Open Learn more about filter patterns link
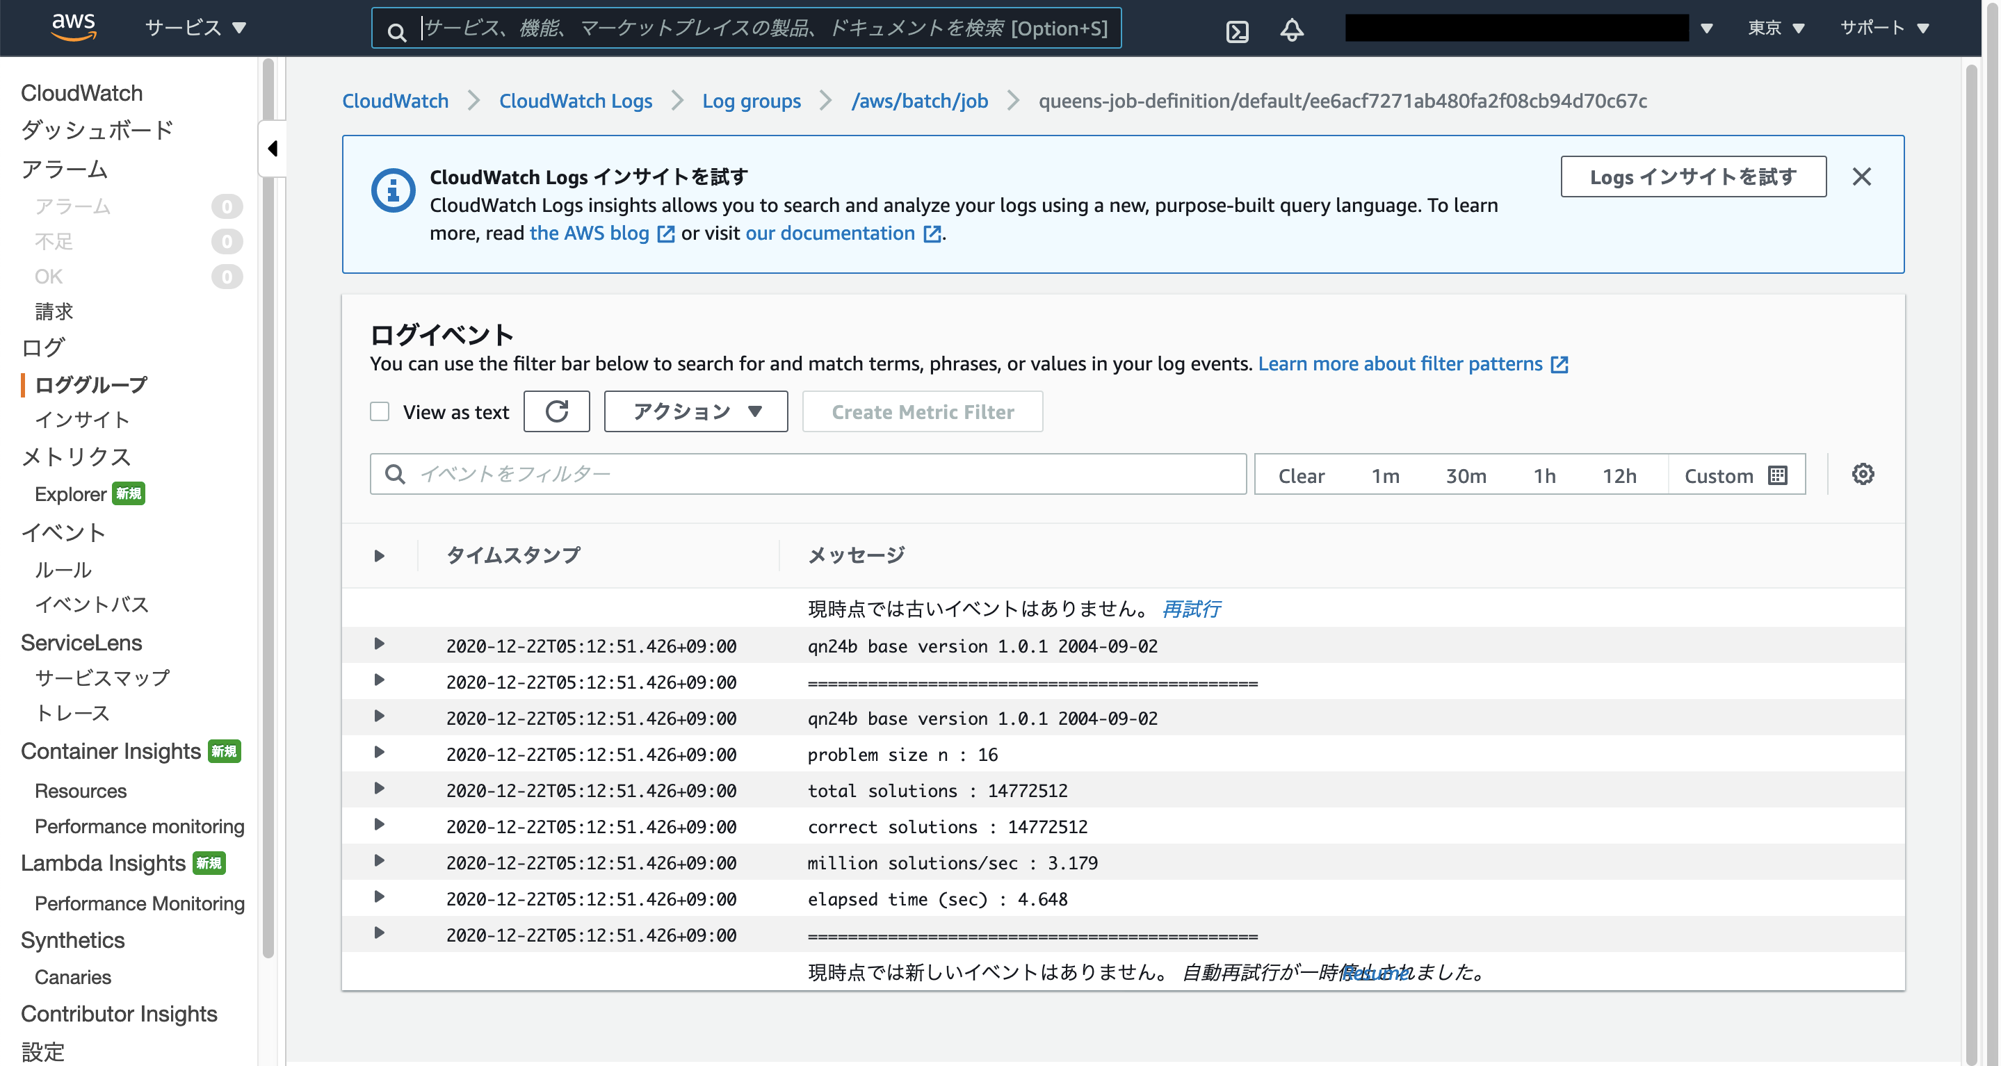2001x1066 pixels. coord(1413,363)
